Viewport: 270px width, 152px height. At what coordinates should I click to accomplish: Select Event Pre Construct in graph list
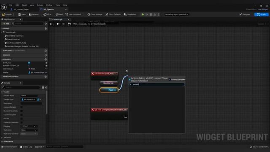tap(15, 36)
